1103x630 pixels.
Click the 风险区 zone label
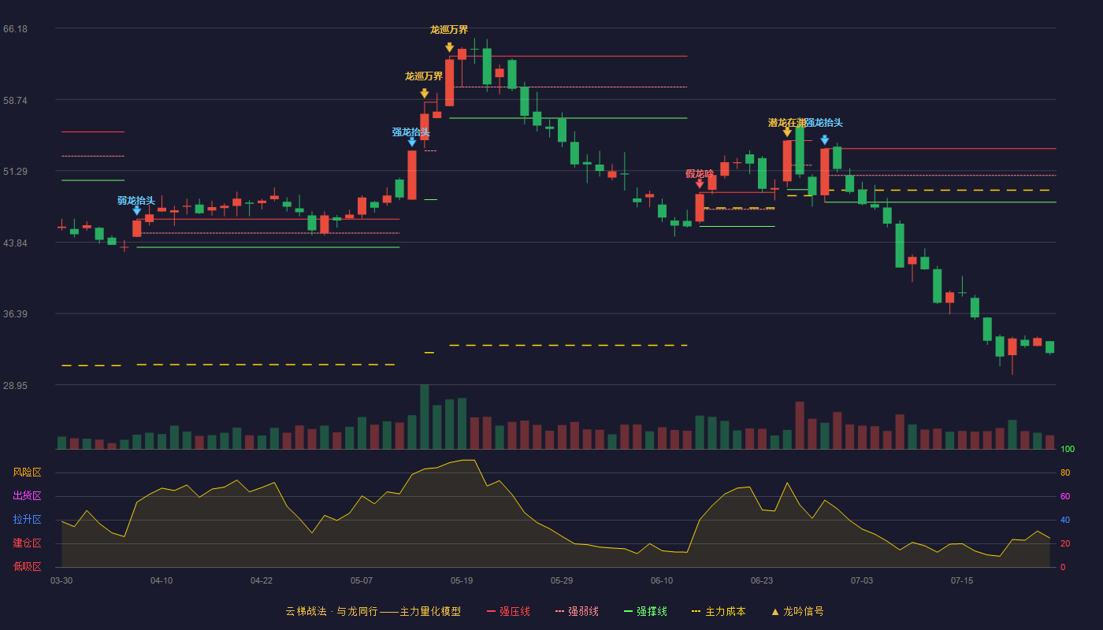click(x=27, y=472)
